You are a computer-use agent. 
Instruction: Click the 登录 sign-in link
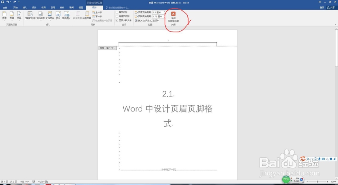coord(322,7)
